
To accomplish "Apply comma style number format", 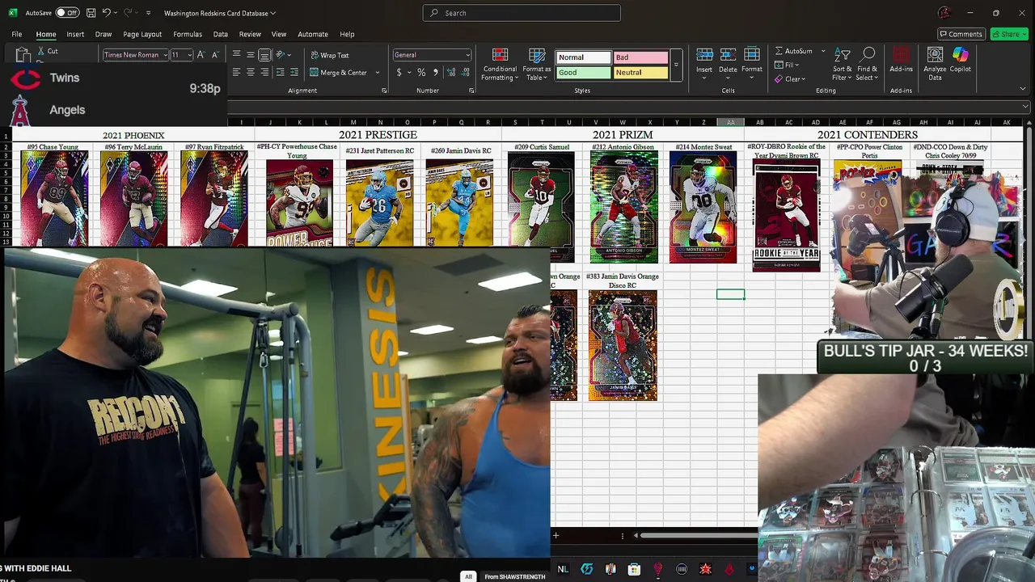I will click(x=436, y=72).
